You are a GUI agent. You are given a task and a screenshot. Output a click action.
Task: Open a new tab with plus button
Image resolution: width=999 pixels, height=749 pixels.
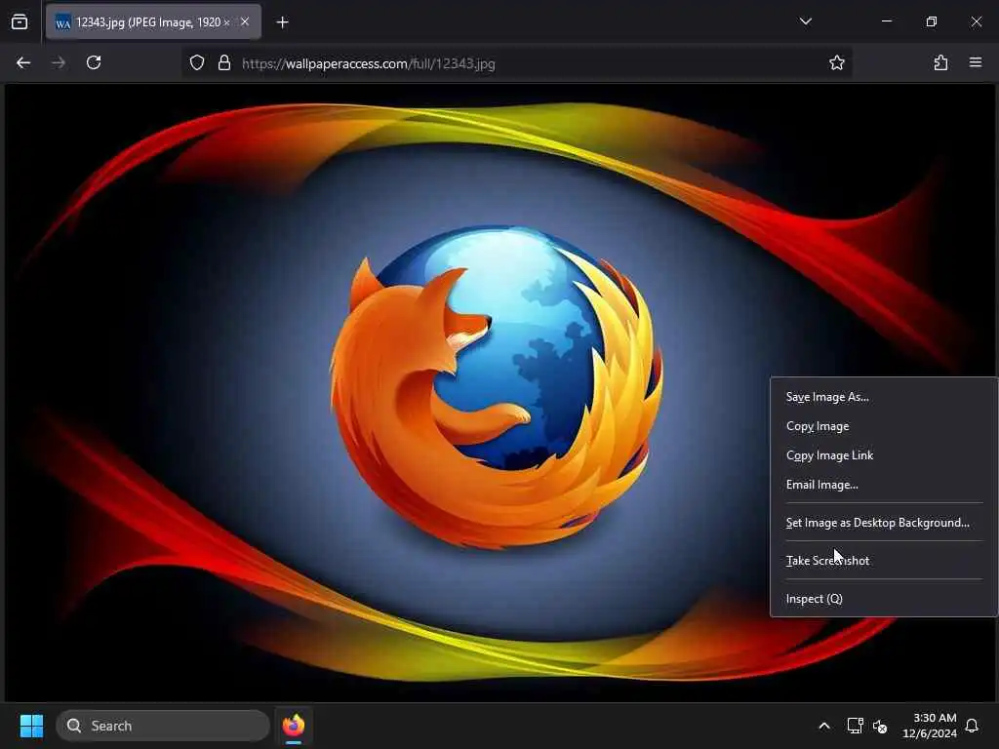pos(282,22)
